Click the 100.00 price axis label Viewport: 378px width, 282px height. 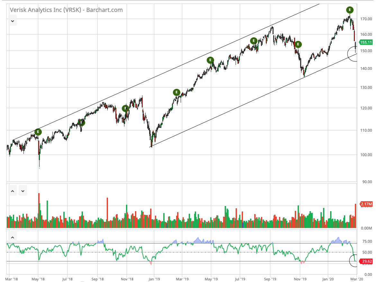coord(366,155)
